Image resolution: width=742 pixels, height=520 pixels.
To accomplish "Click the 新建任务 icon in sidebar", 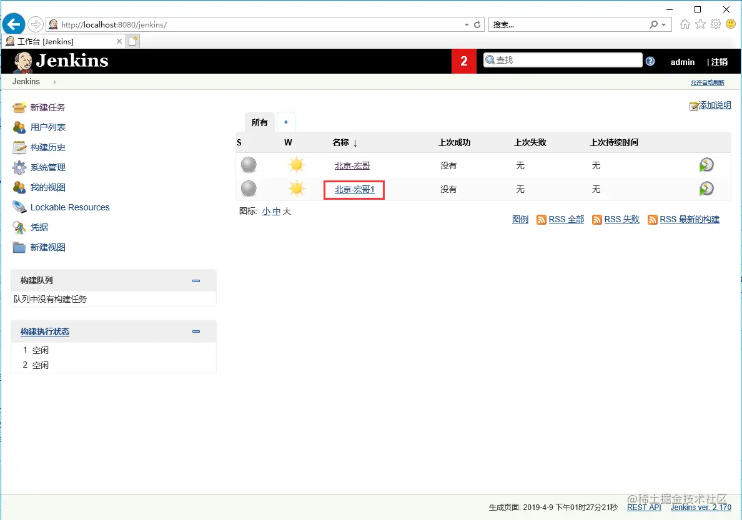I will 19,107.
